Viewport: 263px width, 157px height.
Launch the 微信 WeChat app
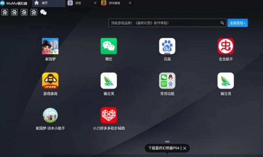[x=108, y=46]
